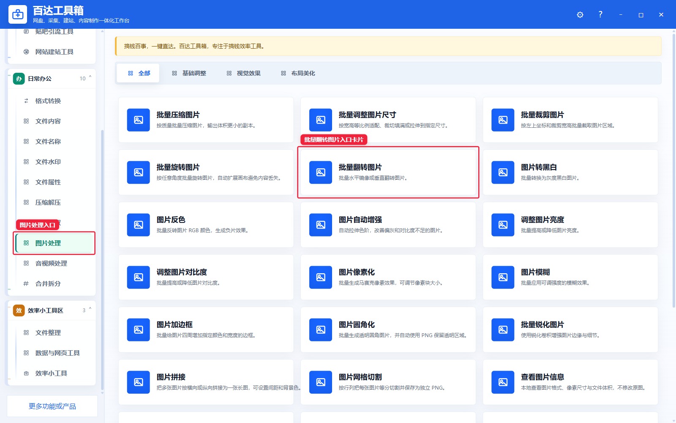Viewport: 676px width, 423px height.
Task: Click the 批量翻转图片 card icon
Action: pos(321,173)
